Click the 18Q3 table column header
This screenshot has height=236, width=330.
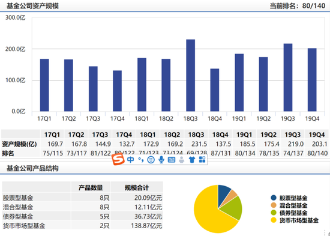point(196,135)
